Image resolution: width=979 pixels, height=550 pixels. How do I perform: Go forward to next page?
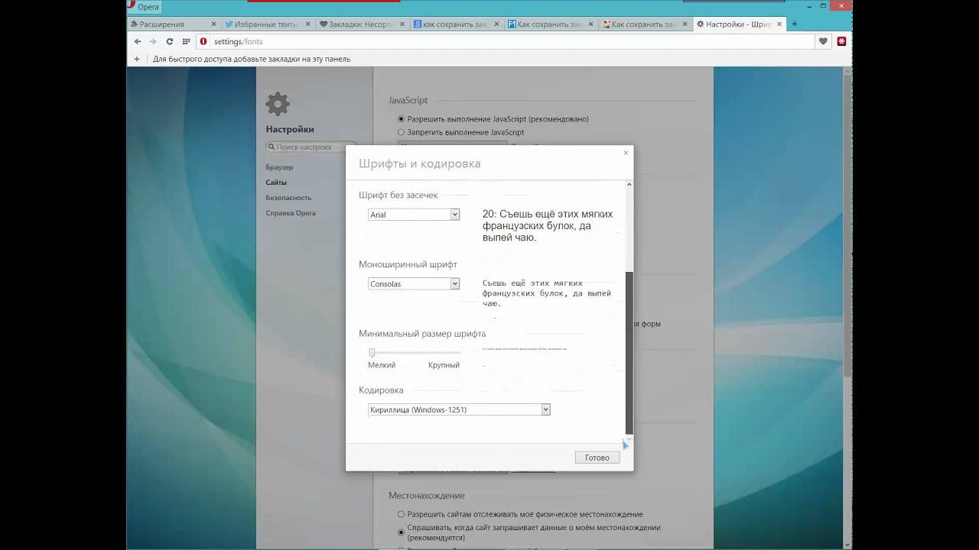pos(153,41)
